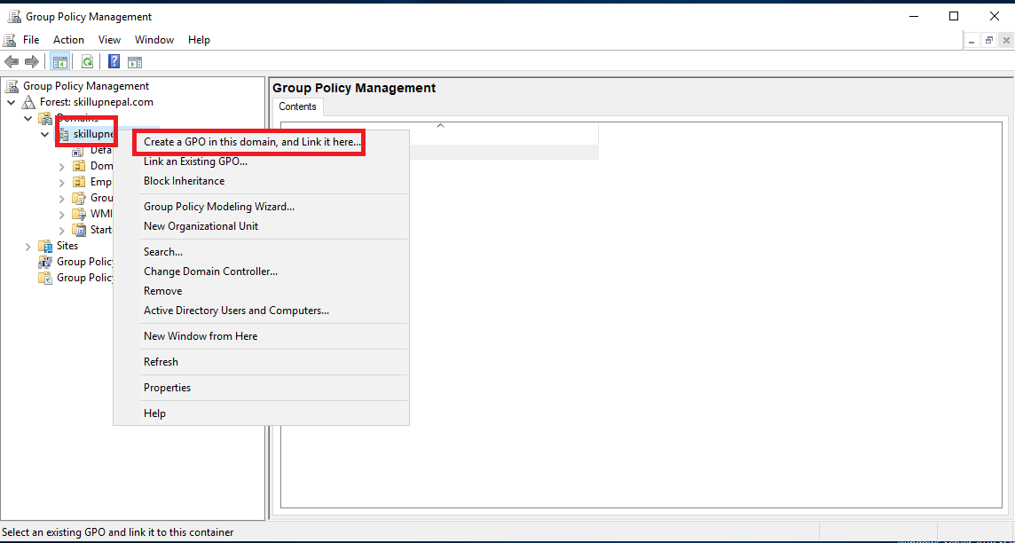Select the Group Policy Management root tree node

click(86, 86)
